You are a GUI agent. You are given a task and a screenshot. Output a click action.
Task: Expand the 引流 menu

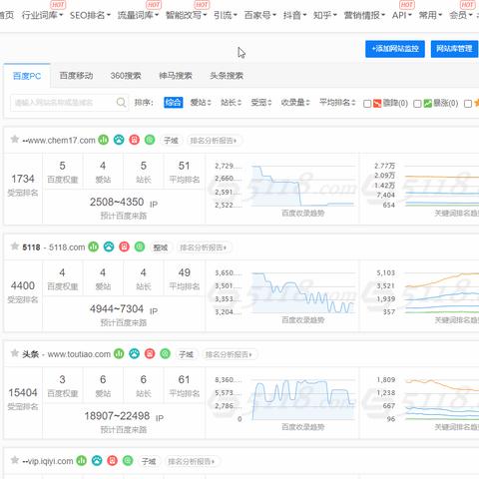coord(226,15)
